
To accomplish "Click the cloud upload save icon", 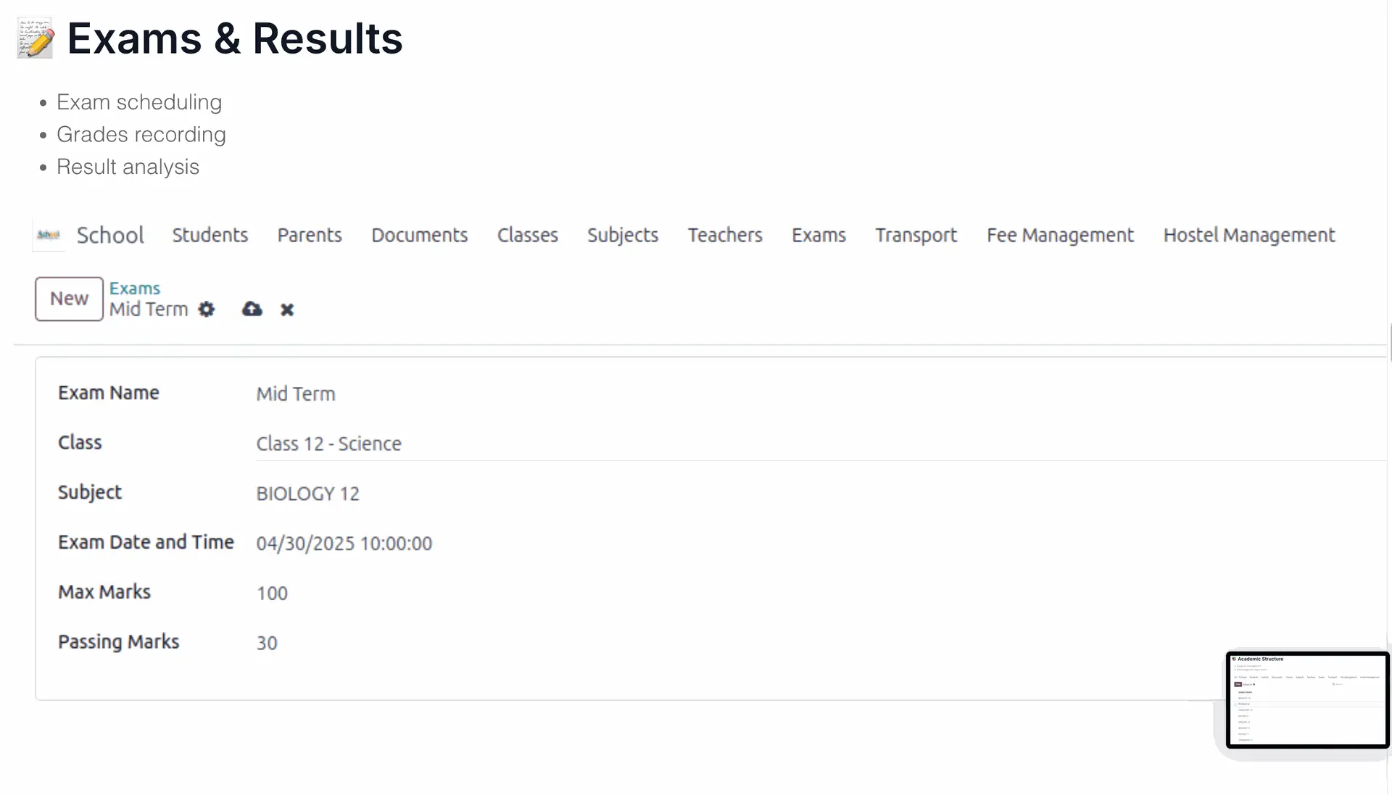I will click(252, 309).
